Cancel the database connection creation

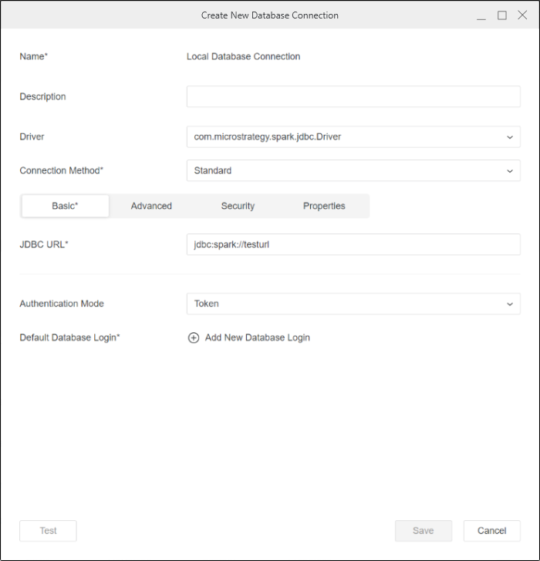(491, 531)
